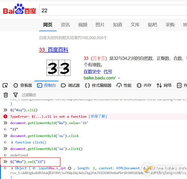Click the Baidu logo
This screenshot has height=179, width=187.
click(x=20, y=9)
